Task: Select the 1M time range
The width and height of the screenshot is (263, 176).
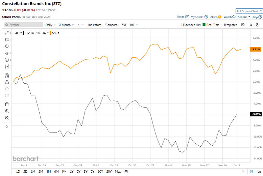Action: pyautogui.click(x=33, y=172)
